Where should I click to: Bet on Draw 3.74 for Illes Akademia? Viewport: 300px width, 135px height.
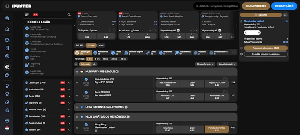click(x=192, y=84)
